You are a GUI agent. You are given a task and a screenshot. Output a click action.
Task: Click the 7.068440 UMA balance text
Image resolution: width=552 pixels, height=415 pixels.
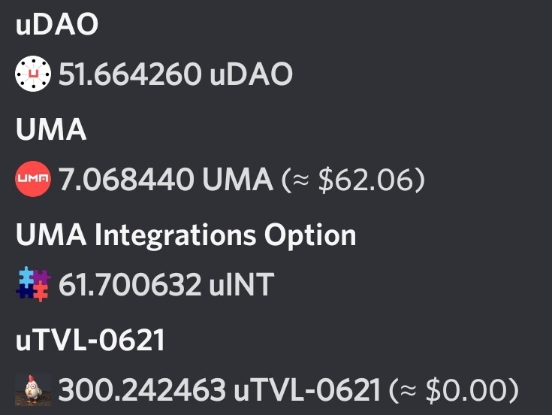[165, 180]
